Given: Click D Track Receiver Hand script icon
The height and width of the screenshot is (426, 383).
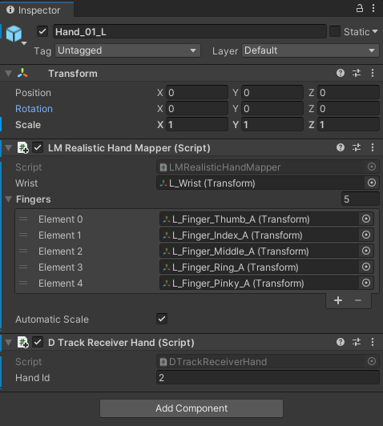Looking at the screenshot, I should click(x=22, y=343).
